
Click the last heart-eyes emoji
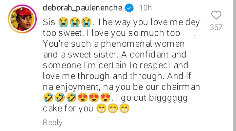click(106, 98)
